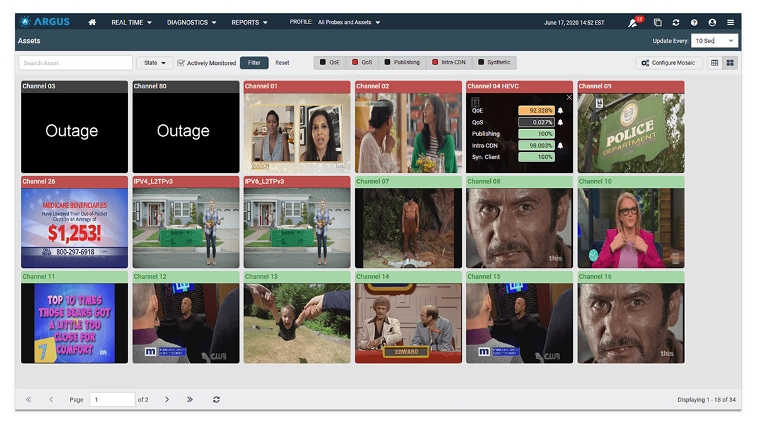Open the DIAGNOSTICS menu
The width and height of the screenshot is (757, 425).
191,21
